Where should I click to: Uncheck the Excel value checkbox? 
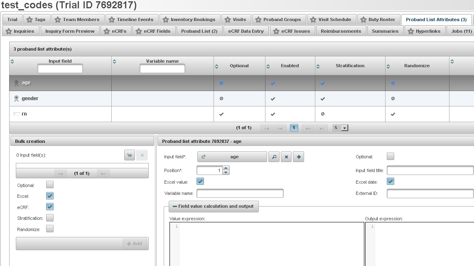[200, 181]
